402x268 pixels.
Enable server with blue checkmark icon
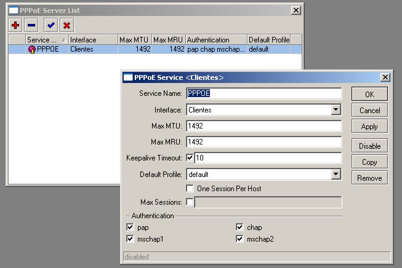pyautogui.click(x=50, y=25)
